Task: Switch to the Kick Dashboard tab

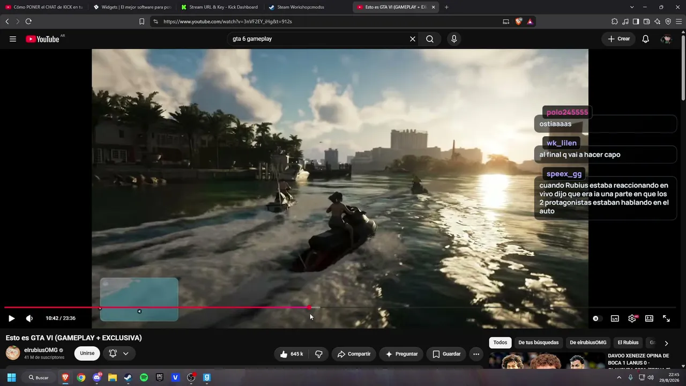Action: click(x=220, y=7)
